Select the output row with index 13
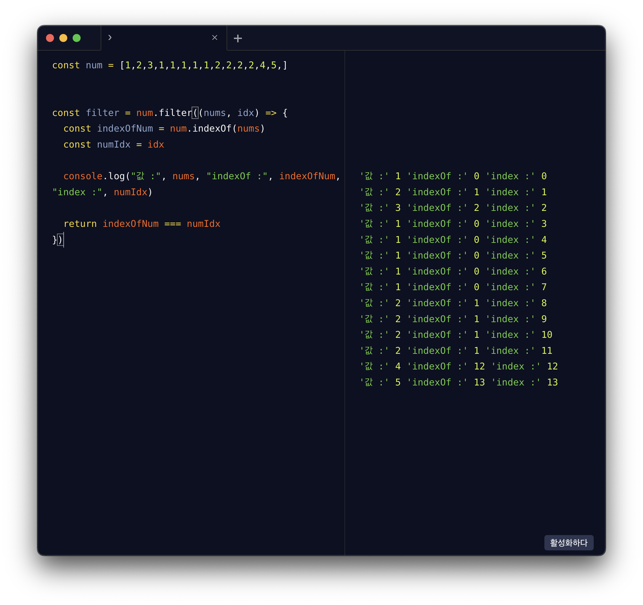643x605 pixels. pos(458,382)
